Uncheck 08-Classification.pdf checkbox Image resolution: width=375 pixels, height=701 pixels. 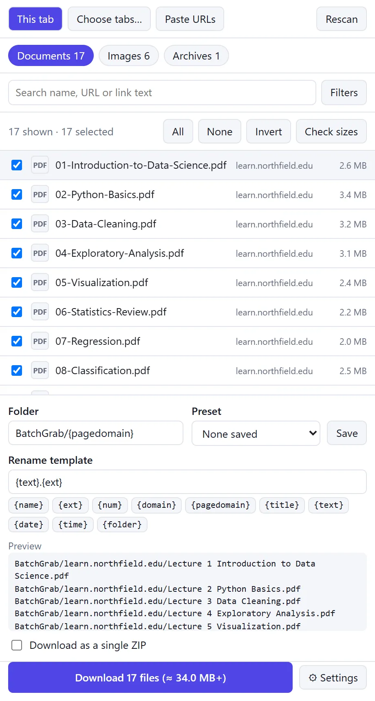[17, 370]
